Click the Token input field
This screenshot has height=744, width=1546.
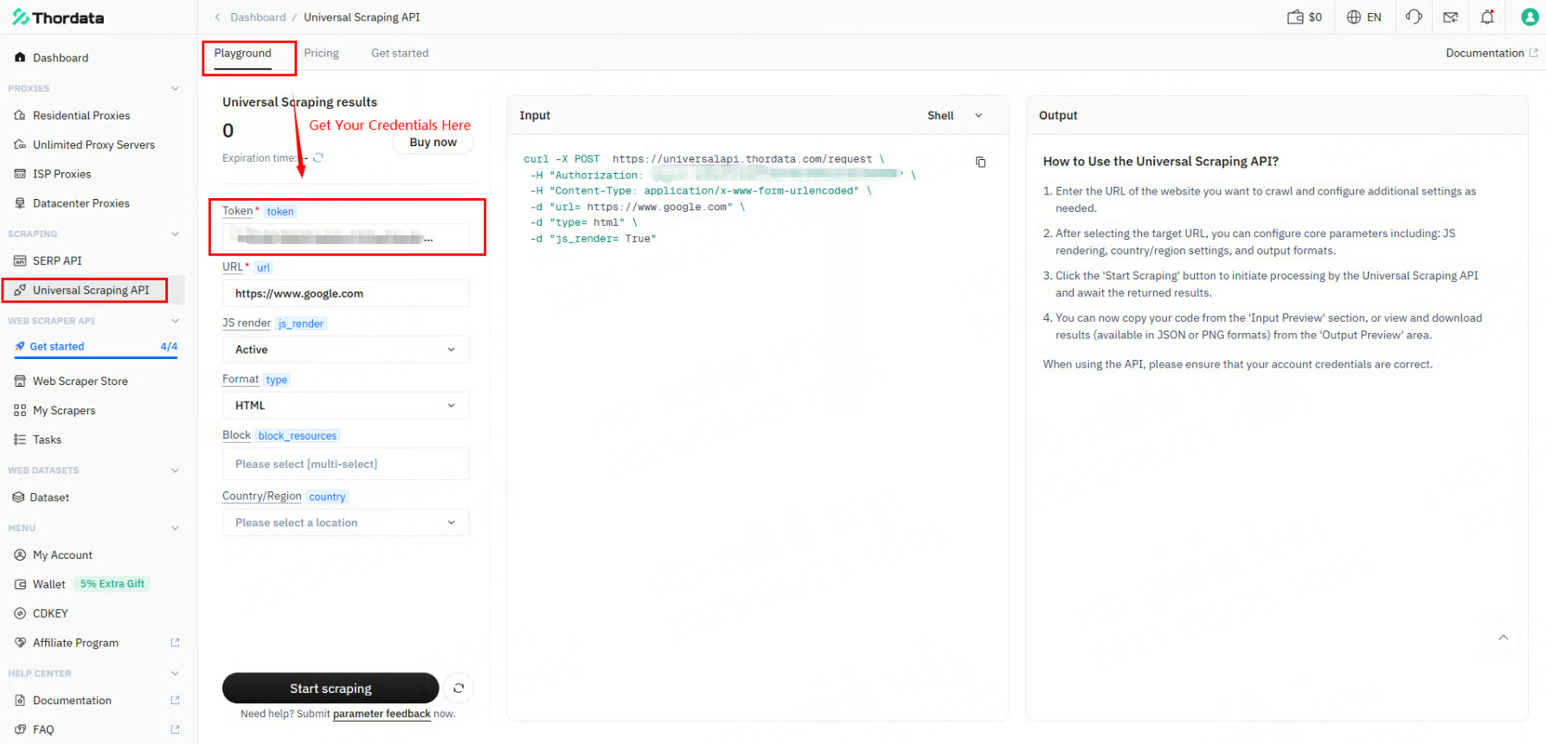[345, 237]
